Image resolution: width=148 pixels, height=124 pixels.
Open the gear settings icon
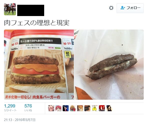click(x=111, y=8)
